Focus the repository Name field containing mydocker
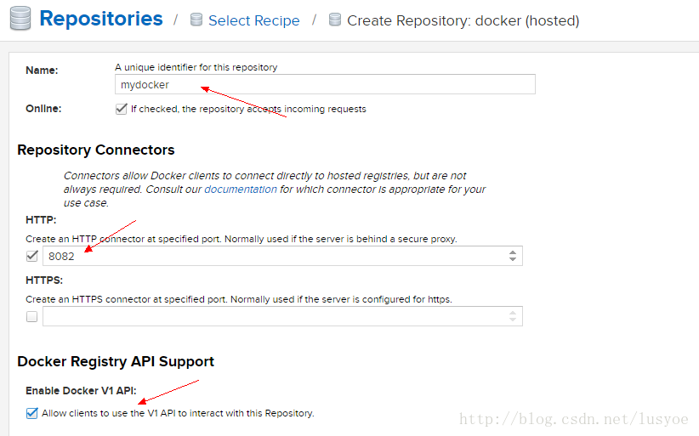The image size is (699, 436). [x=325, y=84]
